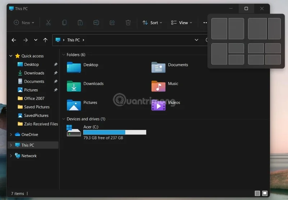Go back with the left arrow
This screenshot has height=200, width=288.
pos(14,40)
